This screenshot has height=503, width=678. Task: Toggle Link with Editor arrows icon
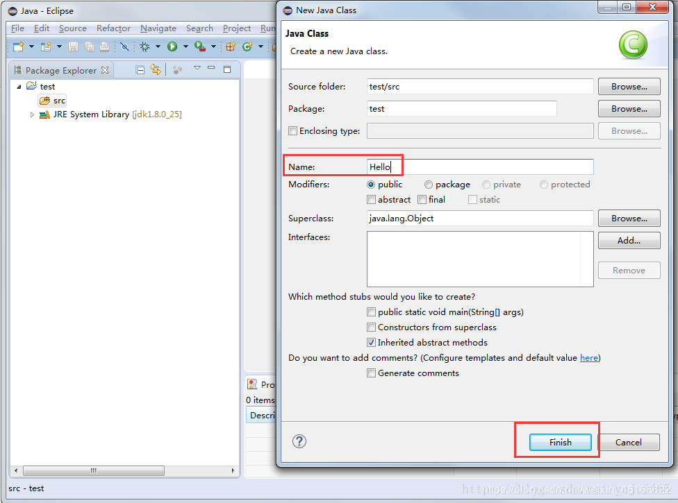point(156,69)
